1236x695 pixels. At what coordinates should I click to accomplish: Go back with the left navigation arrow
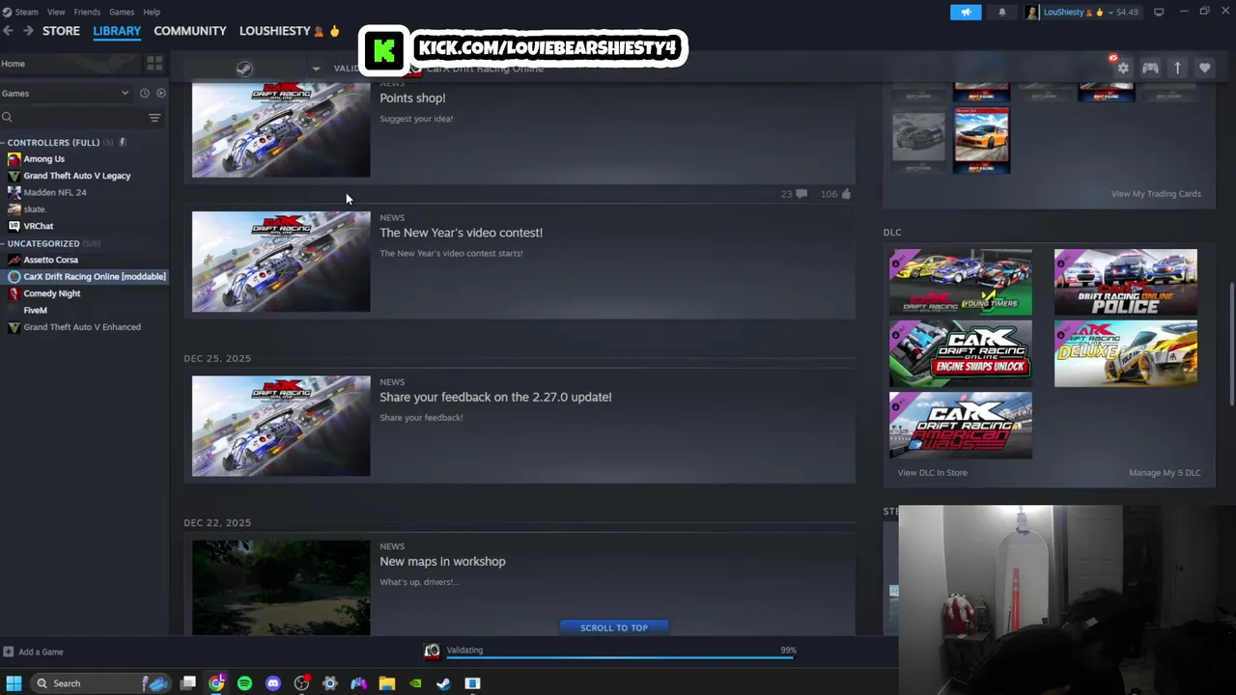[8, 31]
